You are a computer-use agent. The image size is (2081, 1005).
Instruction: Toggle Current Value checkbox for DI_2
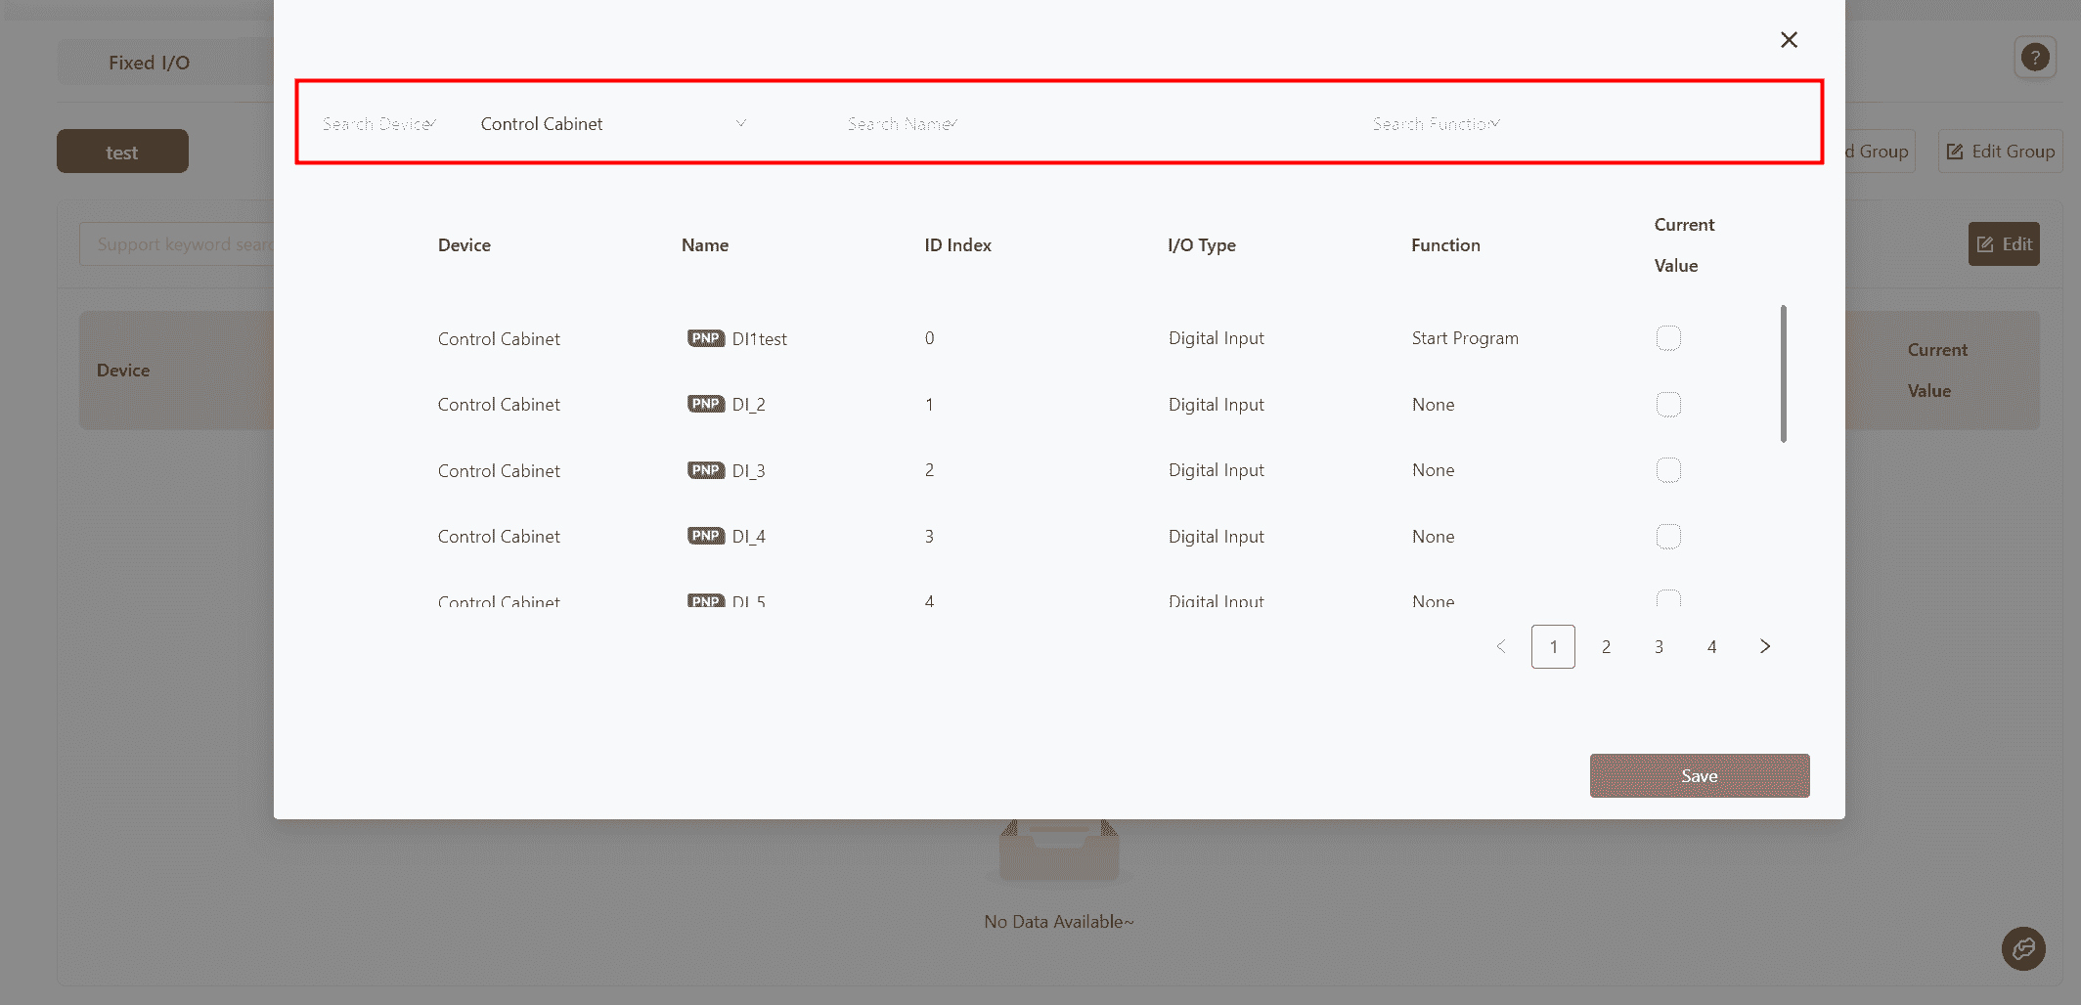coord(1668,405)
